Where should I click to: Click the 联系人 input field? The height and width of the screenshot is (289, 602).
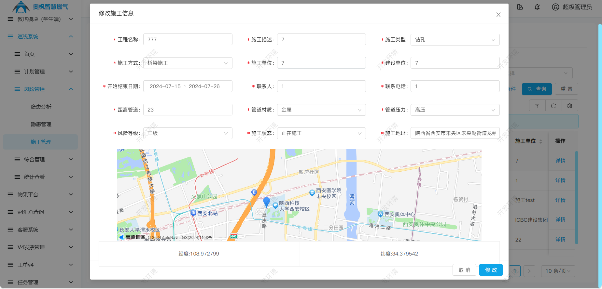click(x=321, y=86)
